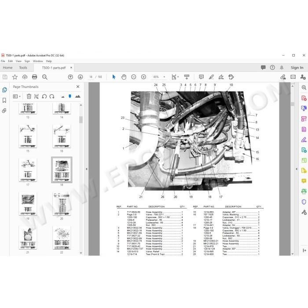Screen dimensions: 308x308
Task: Delete selected page with trash icon
Action: tap(29, 96)
